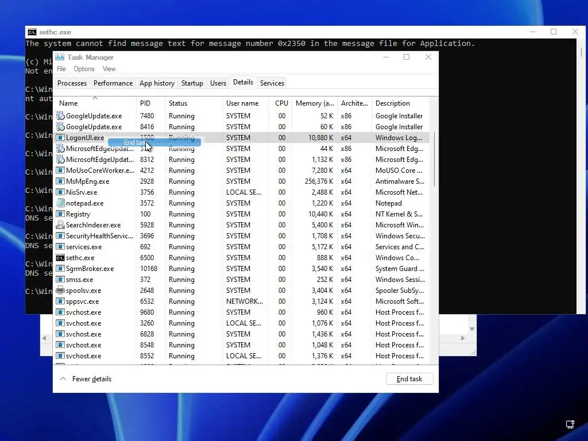Viewport: 588px width, 441px height.
Task: Click the display icon in the desktop corner
Action: (570, 424)
